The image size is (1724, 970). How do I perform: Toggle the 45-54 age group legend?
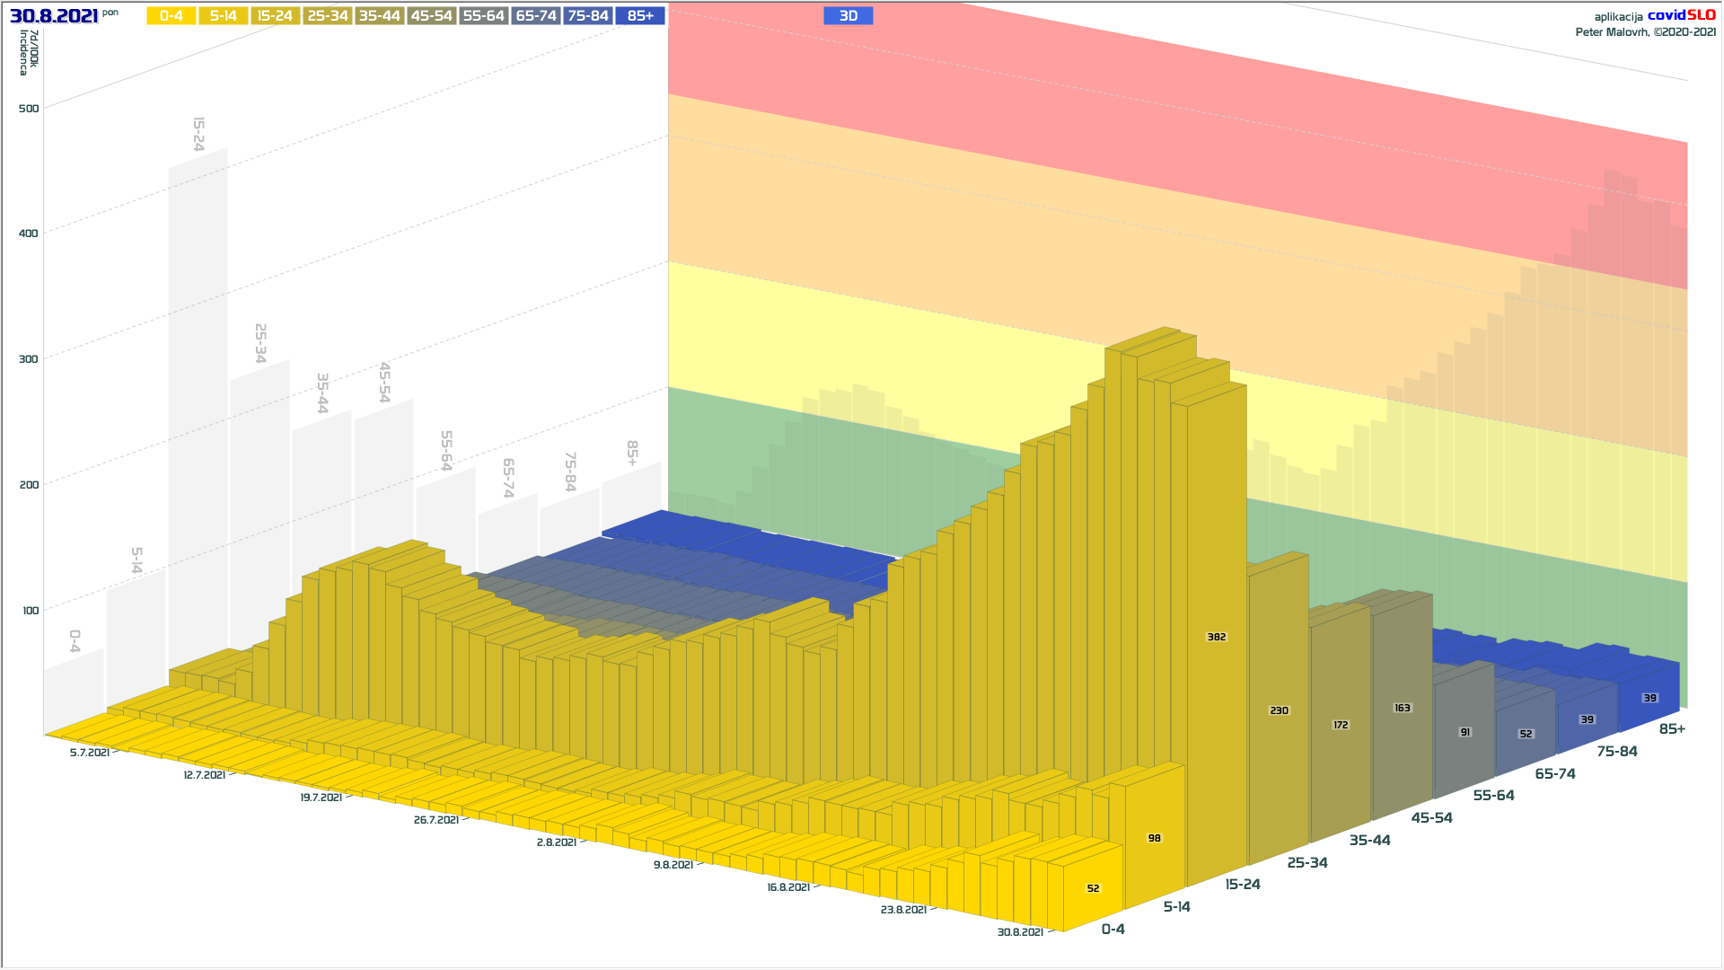pos(432,16)
